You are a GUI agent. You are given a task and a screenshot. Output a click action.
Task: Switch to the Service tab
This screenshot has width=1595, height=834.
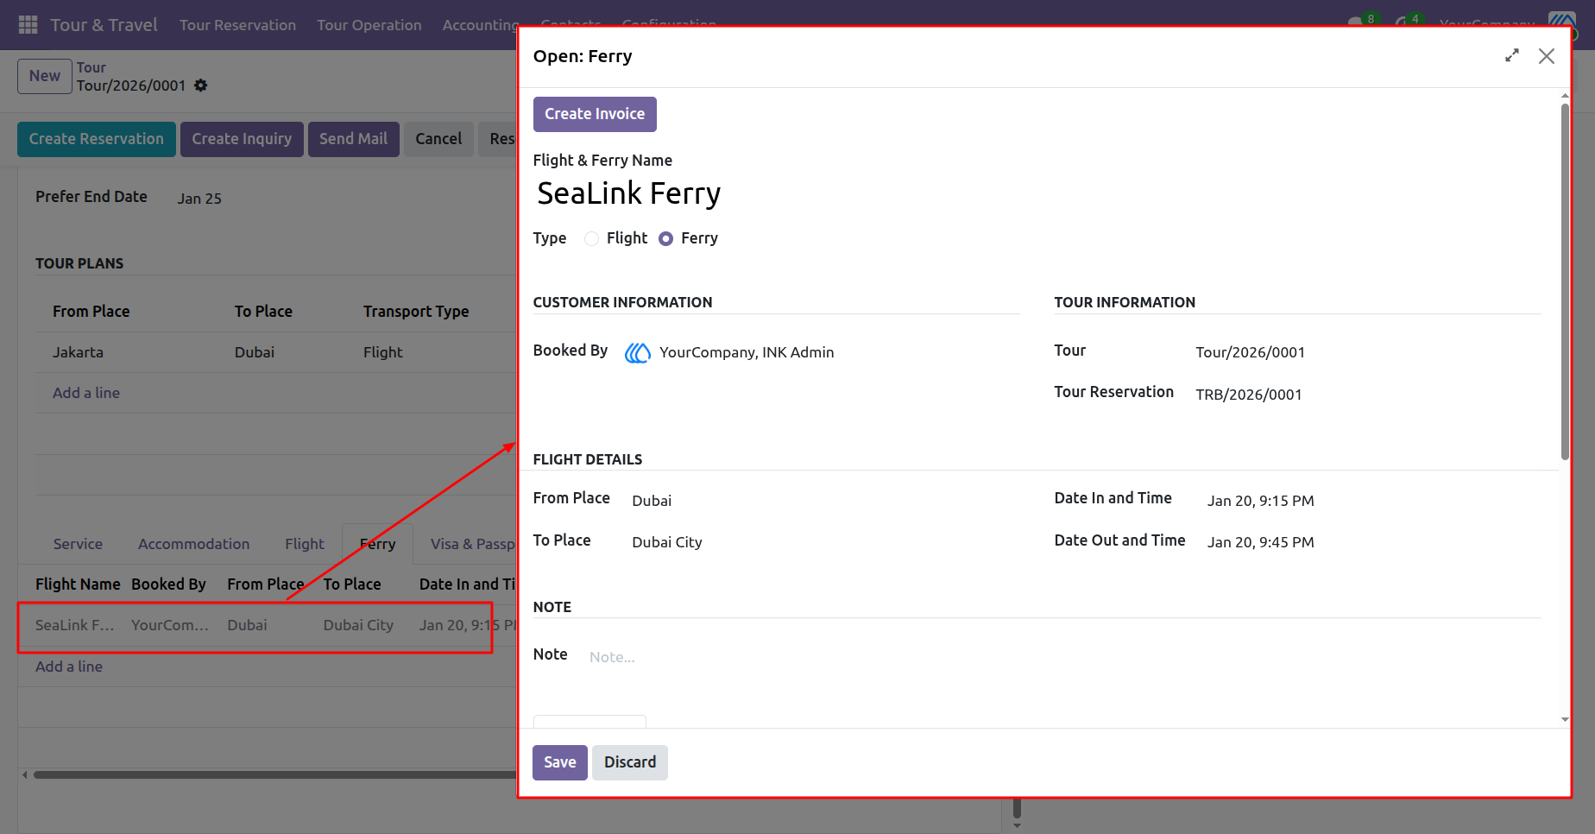coord(78,544)
